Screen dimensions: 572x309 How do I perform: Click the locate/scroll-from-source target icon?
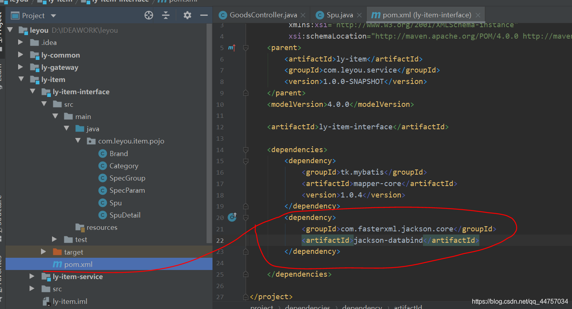coord(149,15)
